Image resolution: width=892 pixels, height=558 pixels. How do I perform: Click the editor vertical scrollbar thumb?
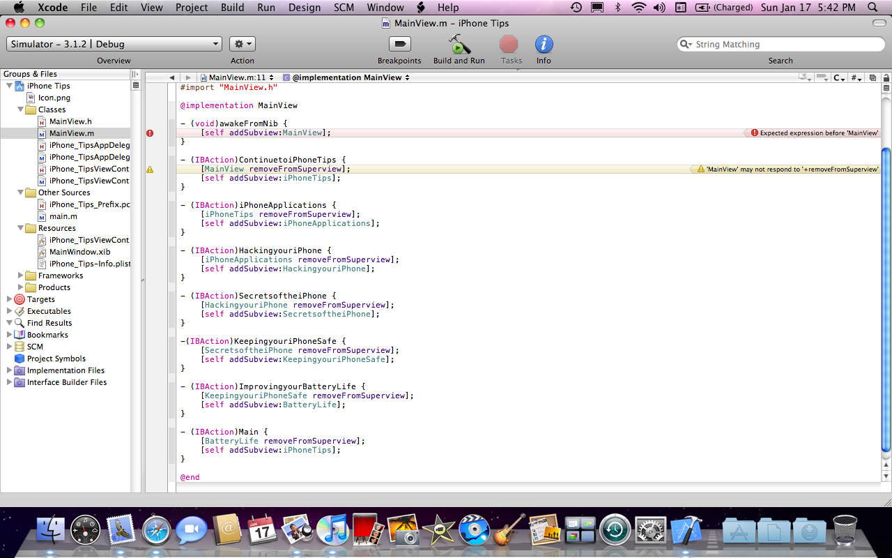[886, 300]
